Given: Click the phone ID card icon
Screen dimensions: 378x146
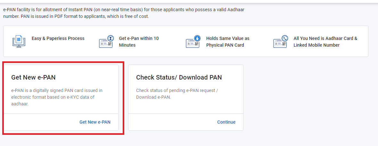Looking at the screenshot, I should coord(280,42).
